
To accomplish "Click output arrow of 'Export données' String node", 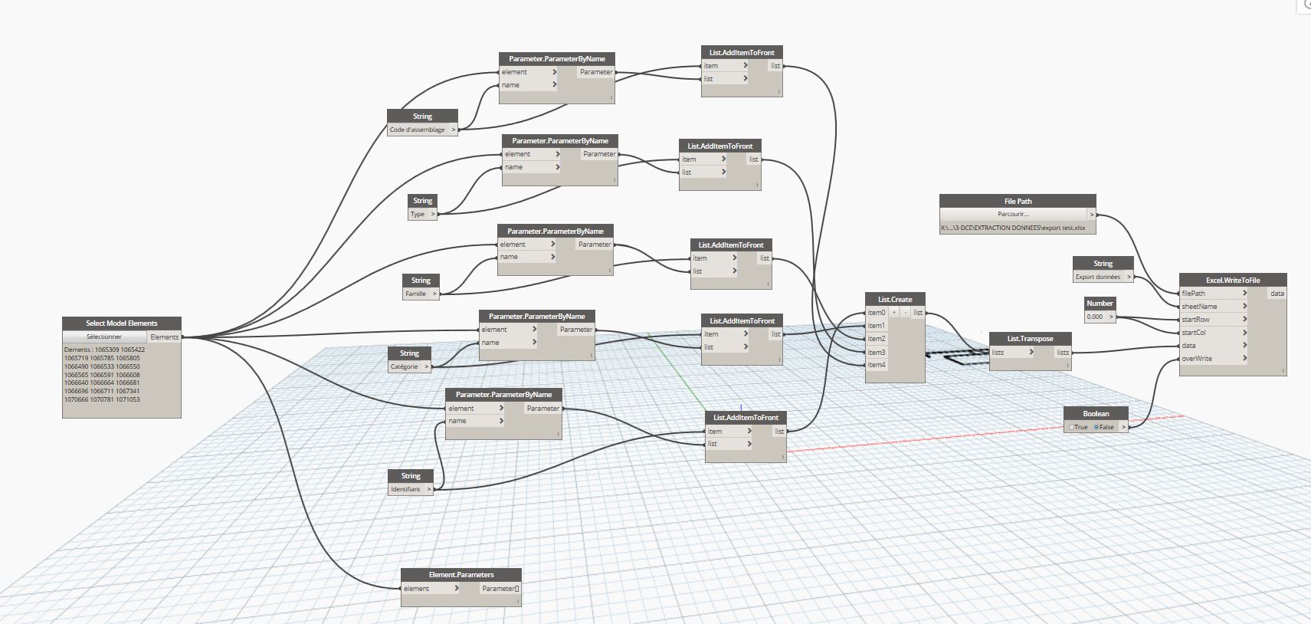I will click(x=1129, y=277).
